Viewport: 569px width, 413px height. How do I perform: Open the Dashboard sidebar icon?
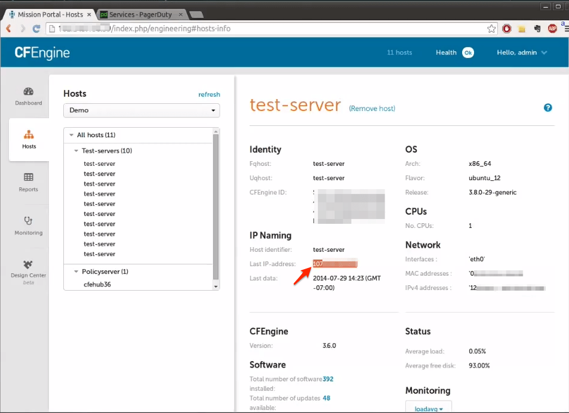click(29, 92)
